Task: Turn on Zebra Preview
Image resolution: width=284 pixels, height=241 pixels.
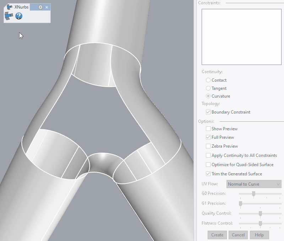Action: point(209,146)
